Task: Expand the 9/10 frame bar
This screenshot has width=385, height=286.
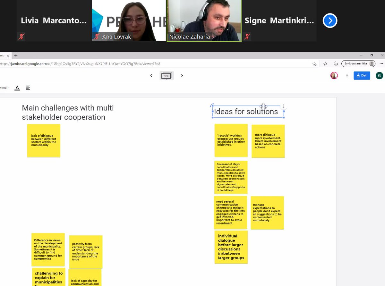Action: (167, 76)
